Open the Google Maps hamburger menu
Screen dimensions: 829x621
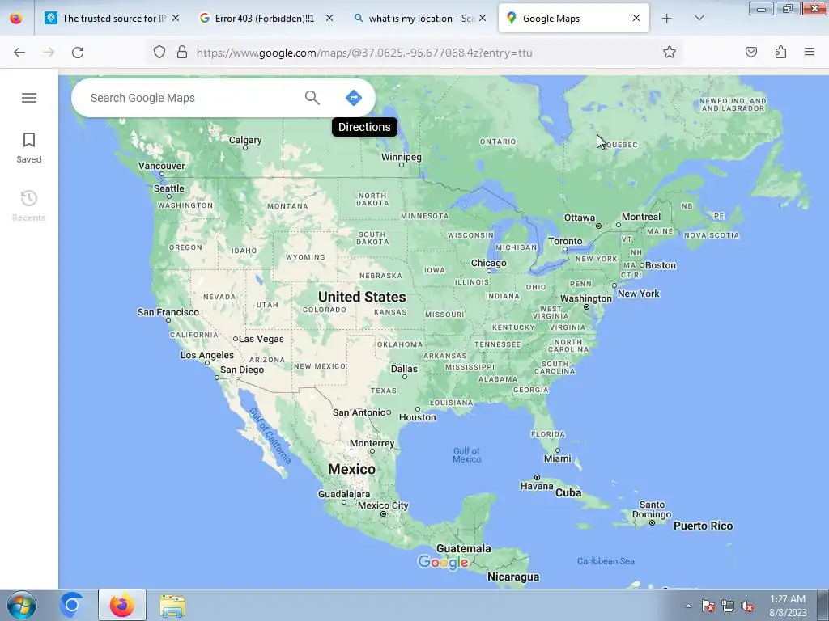coord(29,98)
